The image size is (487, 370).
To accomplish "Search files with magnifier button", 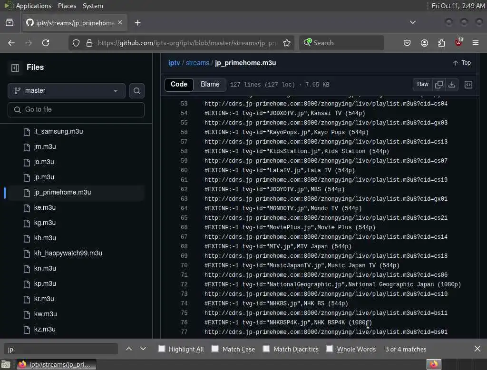I will pyautogui.click(x=136, y=91).
